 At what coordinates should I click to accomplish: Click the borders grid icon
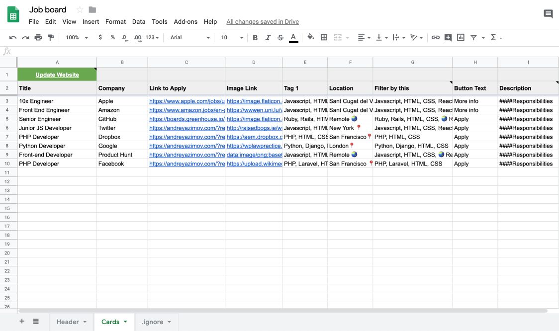coord(324,38)
